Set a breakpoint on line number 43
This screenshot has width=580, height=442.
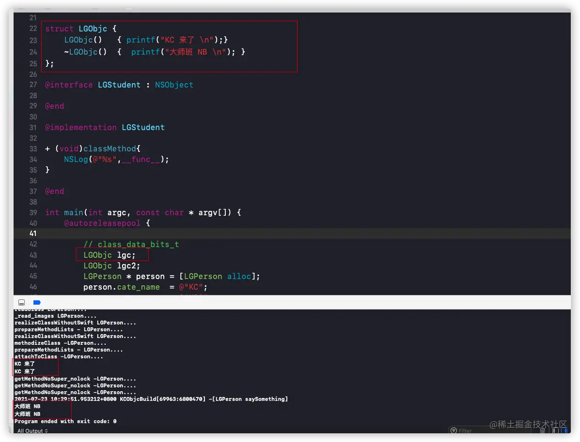point(33,255)
